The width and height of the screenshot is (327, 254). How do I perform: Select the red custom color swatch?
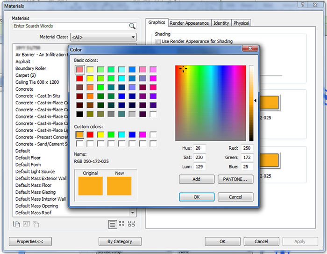pyautogui.click(x=90, y=135)
